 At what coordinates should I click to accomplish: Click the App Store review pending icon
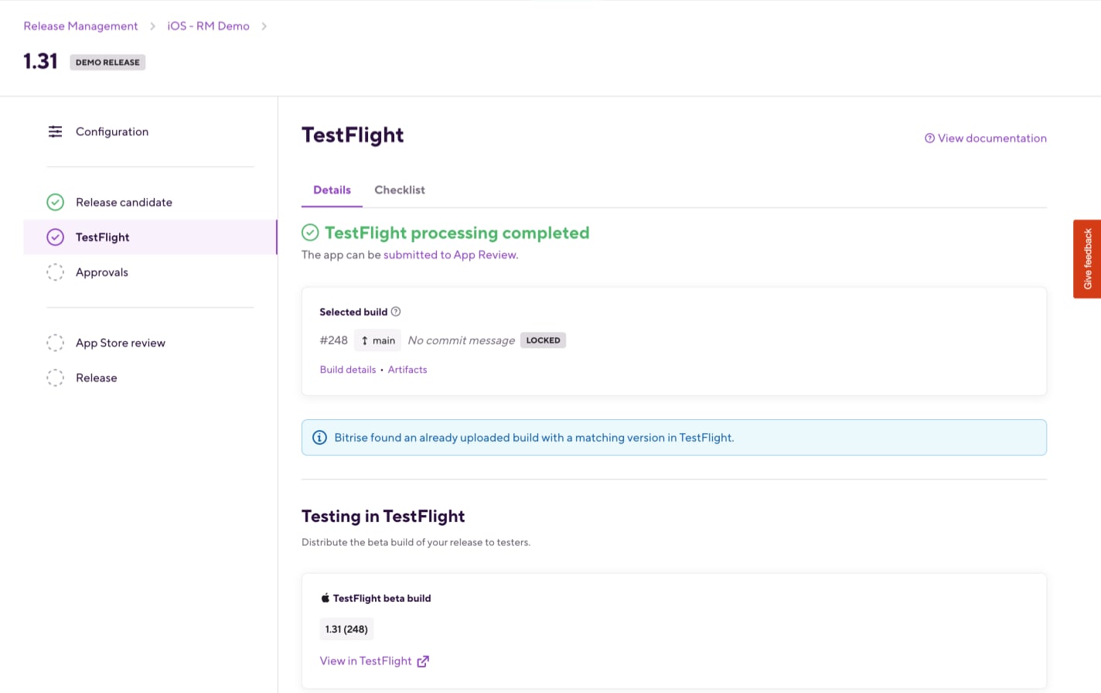[56, 343]
